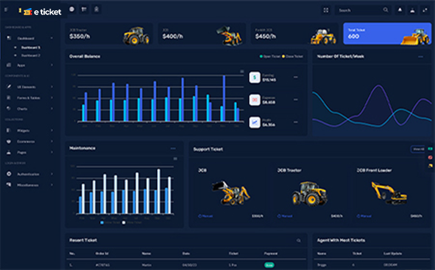Open the Pages menu item
The image size is (435, 270).
click(22, 152)
